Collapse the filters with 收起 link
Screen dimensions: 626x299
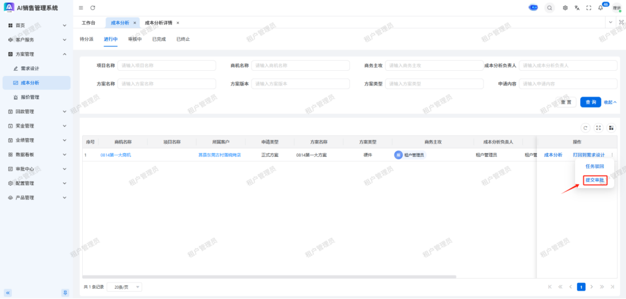(x=610, y=102)
